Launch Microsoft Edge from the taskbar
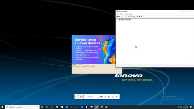The image size is (194, 109). [x=52, y=107]
